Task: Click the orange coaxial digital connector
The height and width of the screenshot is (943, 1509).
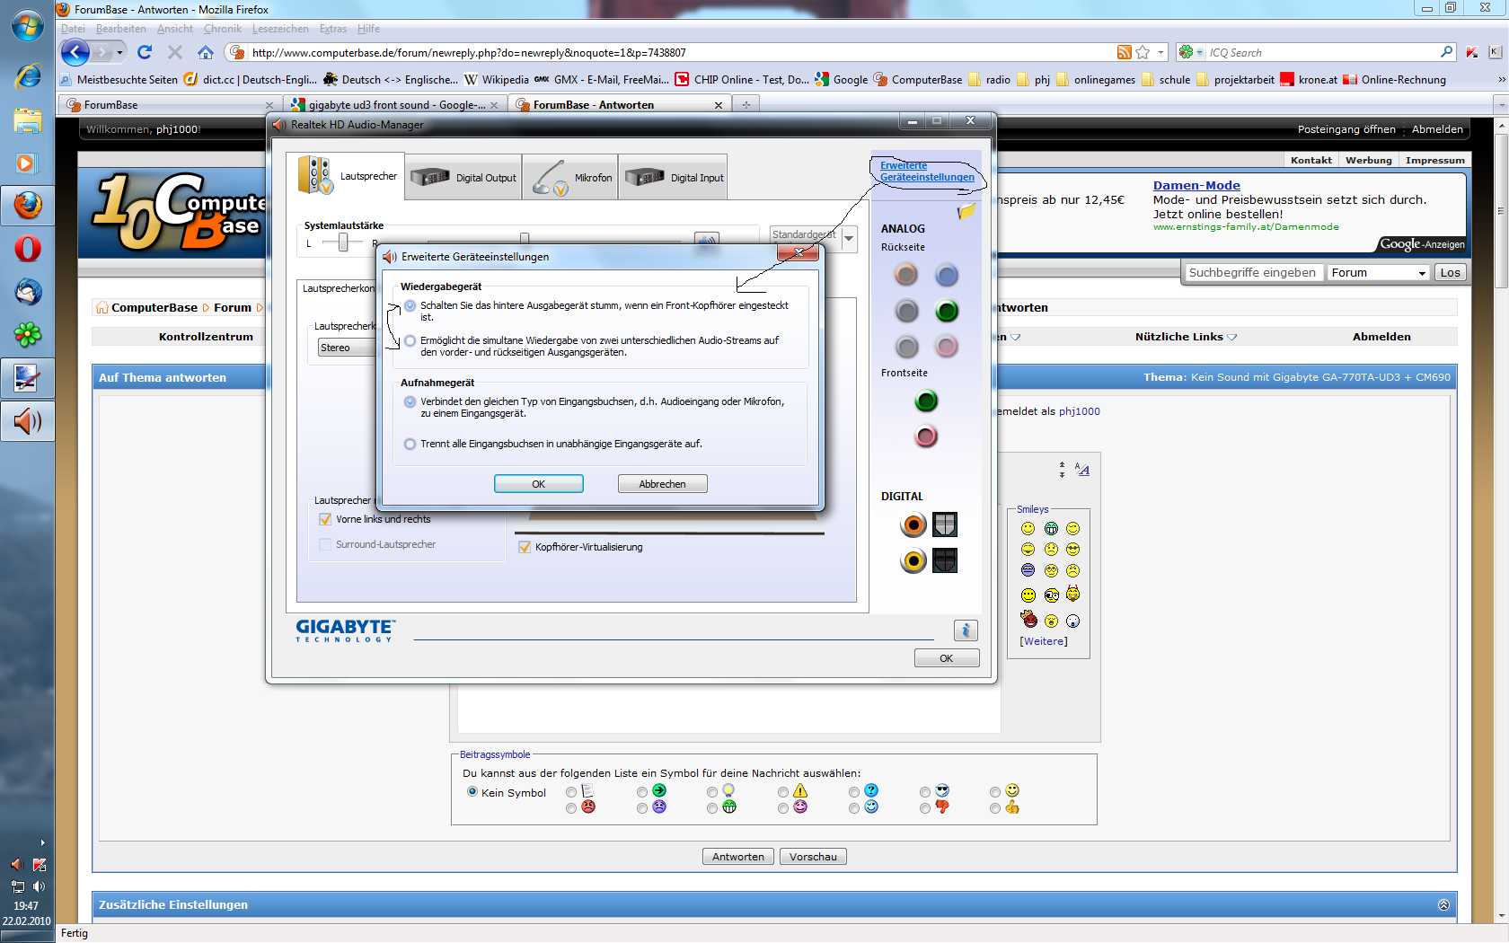Action: point(913,524)
